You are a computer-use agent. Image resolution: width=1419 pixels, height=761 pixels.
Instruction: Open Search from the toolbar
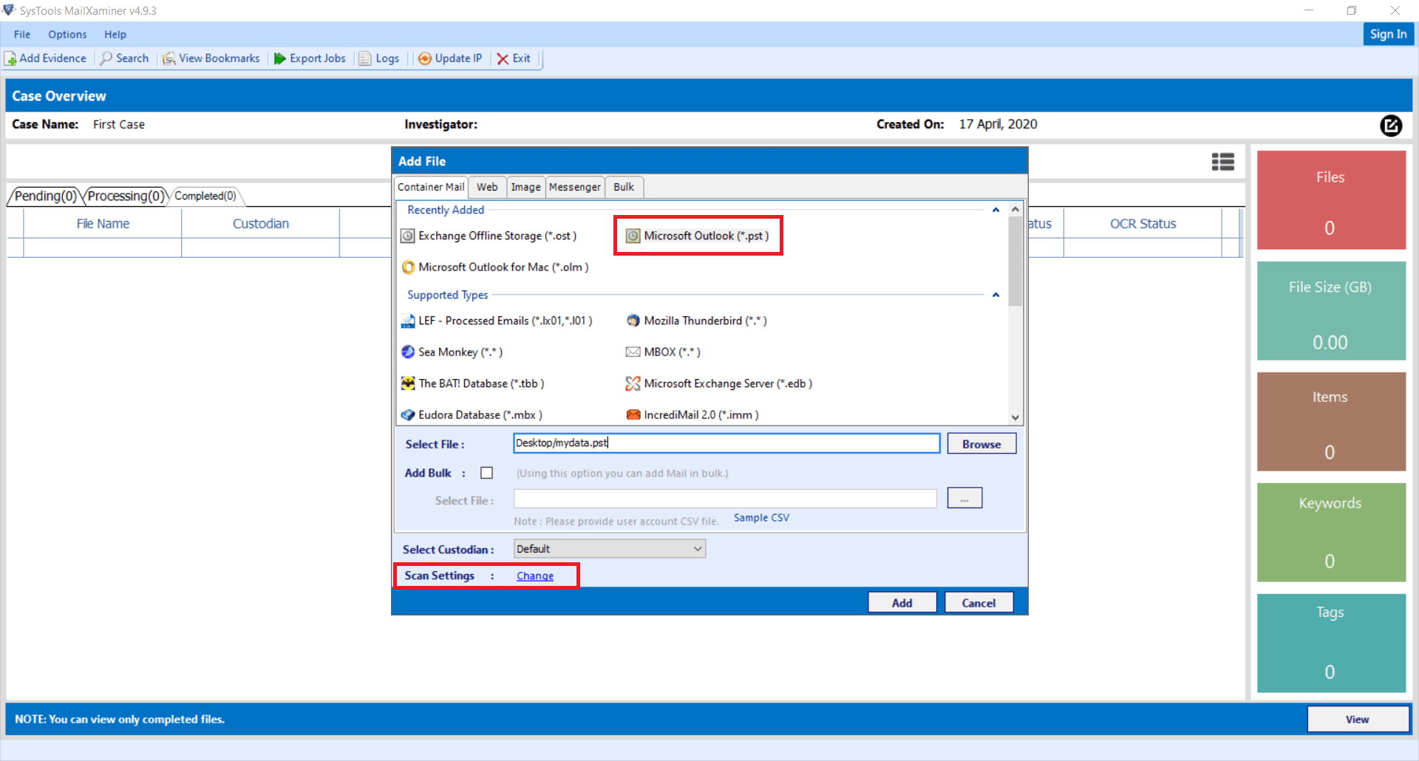pyautogui.click(x=125, y=58)
